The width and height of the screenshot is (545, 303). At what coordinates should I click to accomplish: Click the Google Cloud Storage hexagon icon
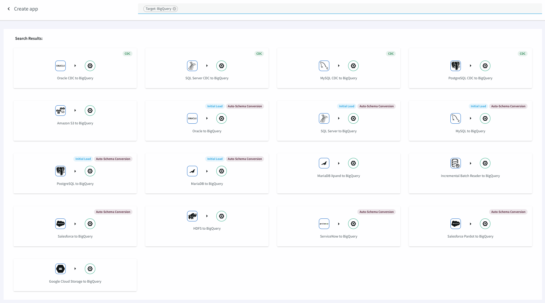[x=60, y=269]
